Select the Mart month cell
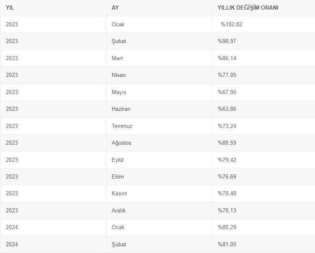 [117, 58]
